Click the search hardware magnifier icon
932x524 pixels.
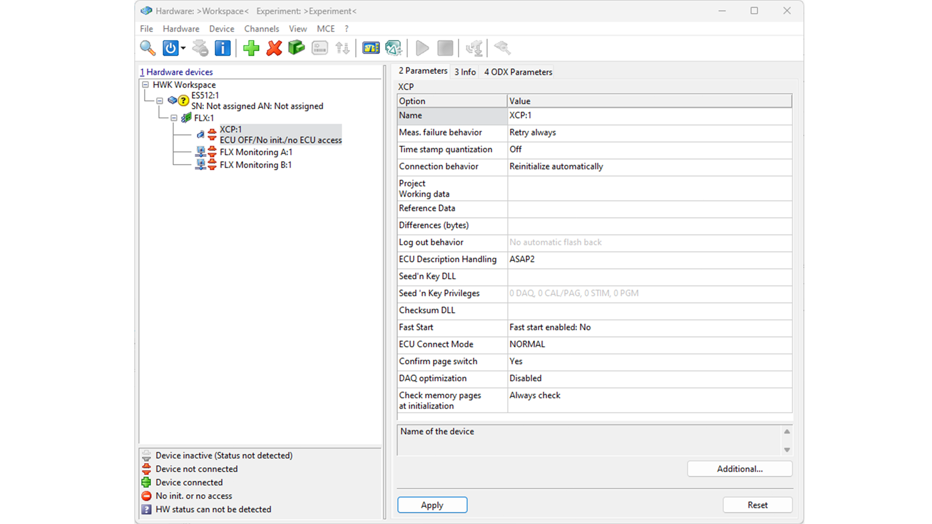point(148,48)
